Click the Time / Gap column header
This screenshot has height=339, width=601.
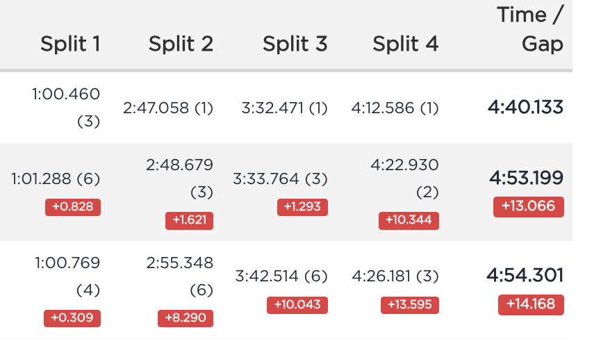point(530,29)
